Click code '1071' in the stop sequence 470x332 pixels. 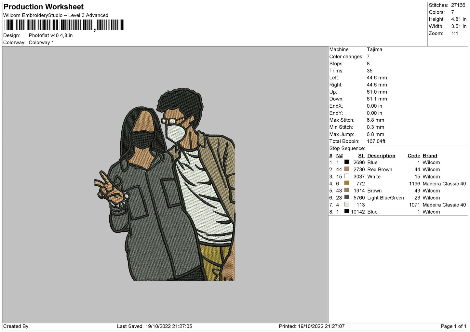click(x=414, y=205)
